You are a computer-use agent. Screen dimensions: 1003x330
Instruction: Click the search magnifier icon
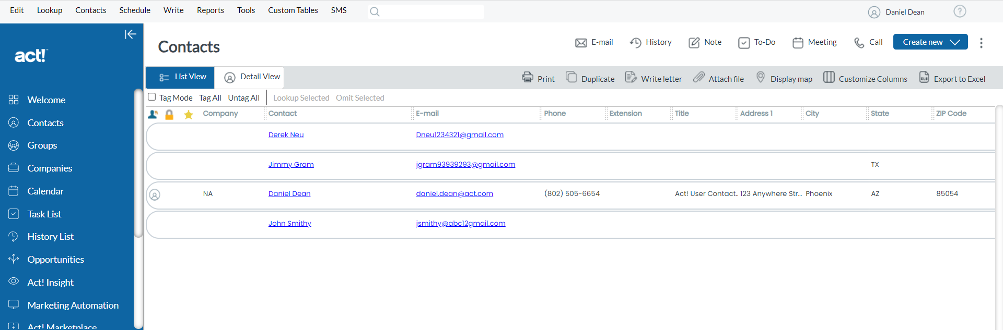click(375, 11)
